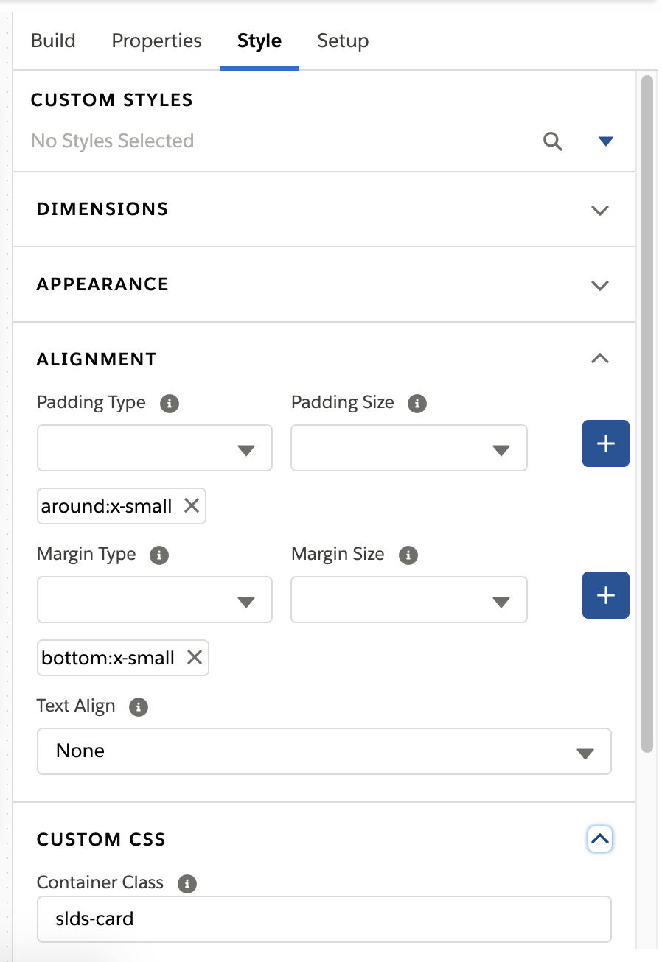This screenshot has height=962, width=662.
Task: Collapse the Custom CSS section
Action: [600, 839]
